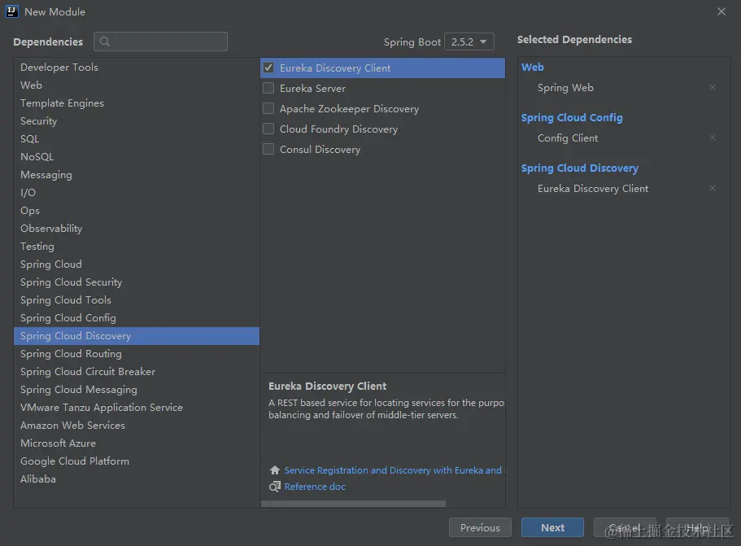Select the Testing category
741x546 pixels.
tap(137, 247)
